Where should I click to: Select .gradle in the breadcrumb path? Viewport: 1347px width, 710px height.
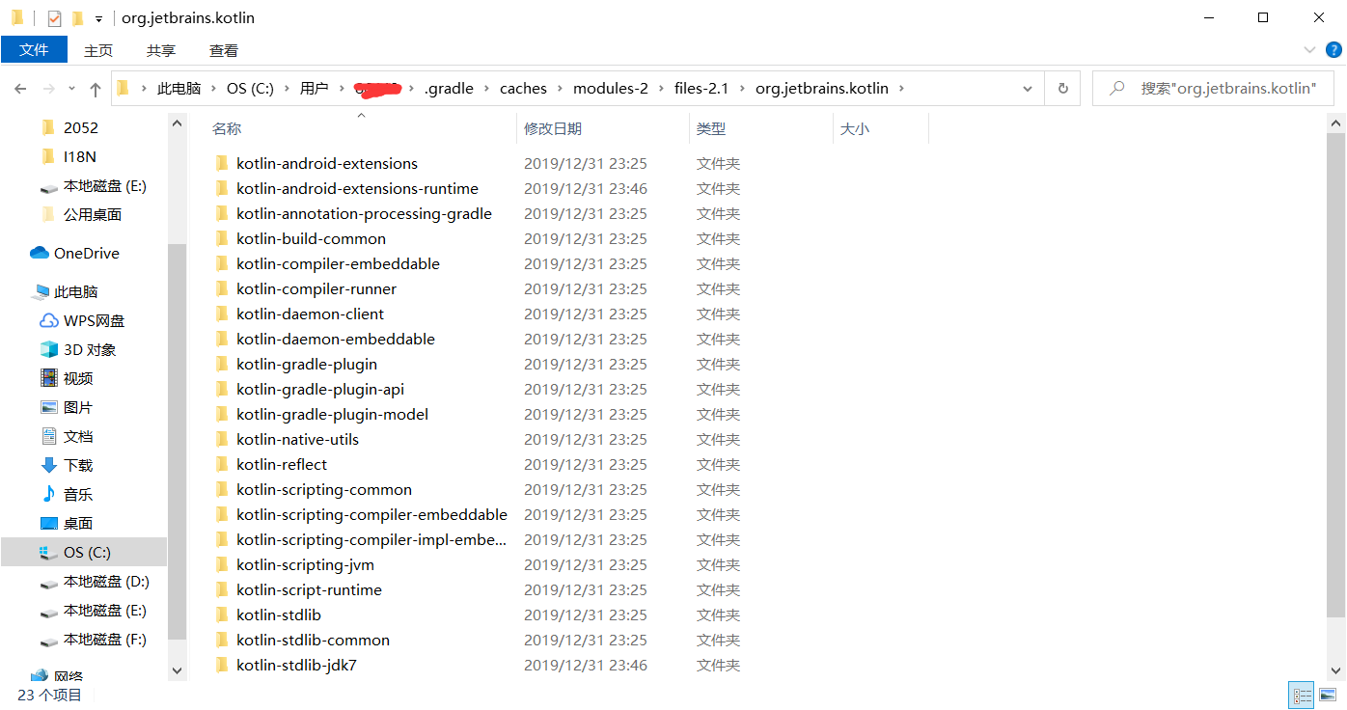[449, 88]
